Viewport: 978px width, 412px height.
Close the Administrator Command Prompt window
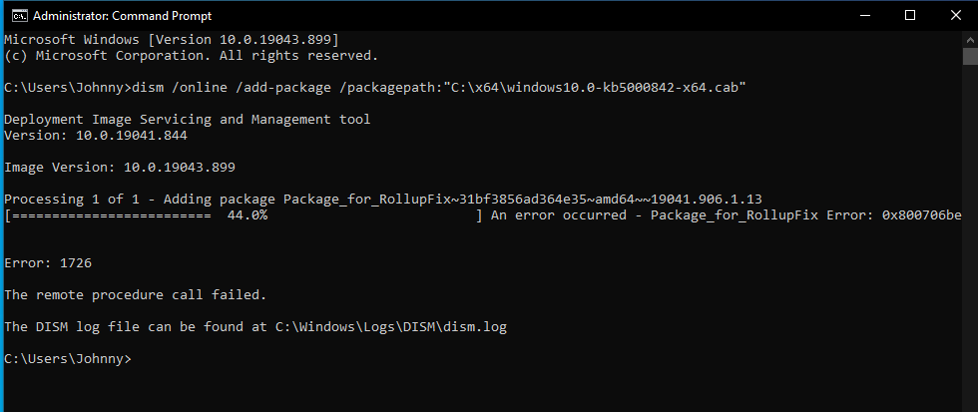[956, 16]
